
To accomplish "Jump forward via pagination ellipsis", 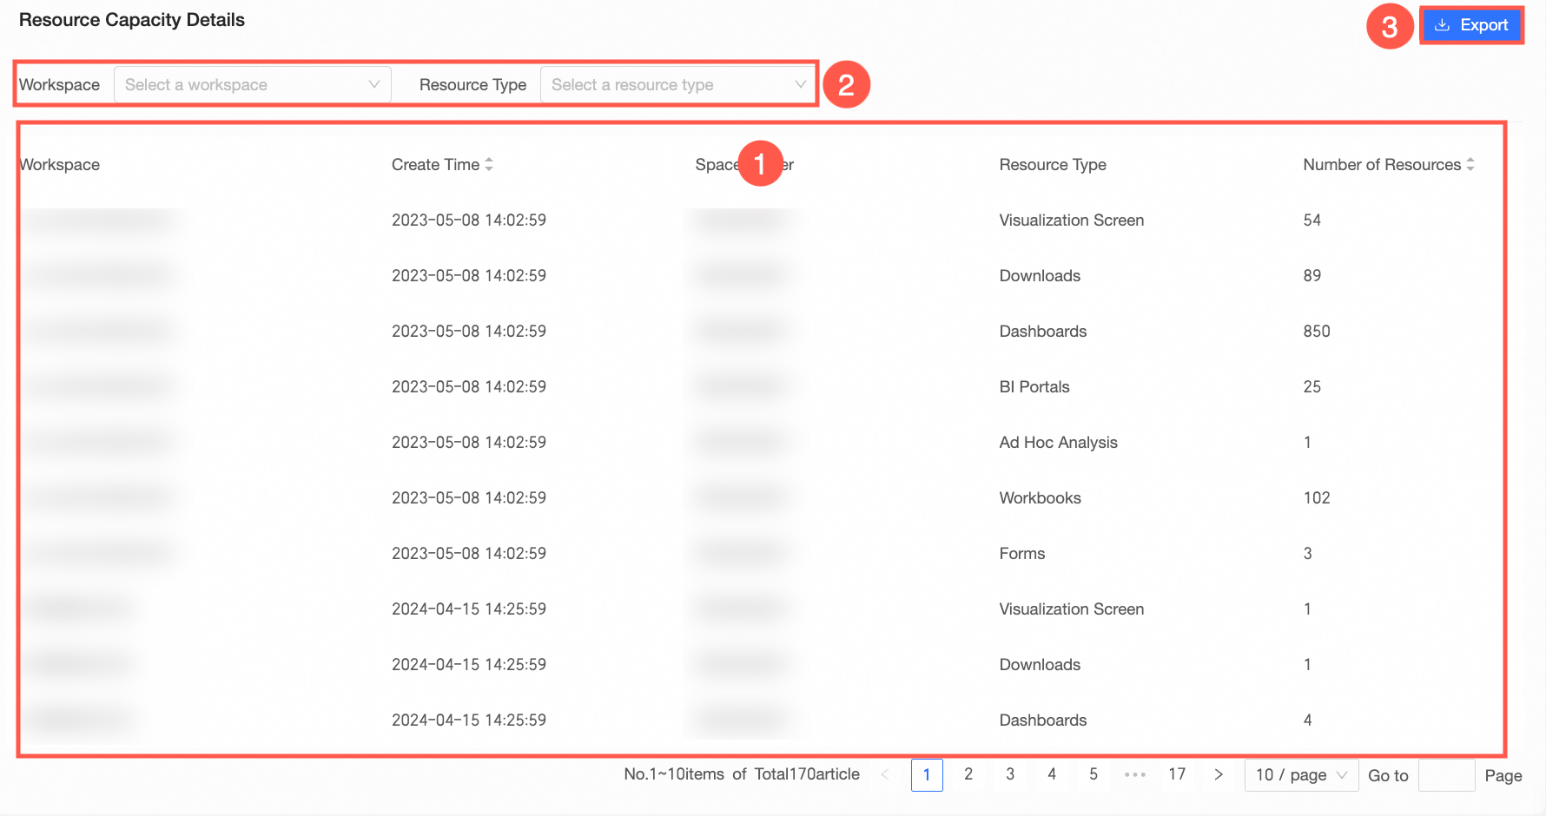I will pyautogui.click(x=1135, y=774).
